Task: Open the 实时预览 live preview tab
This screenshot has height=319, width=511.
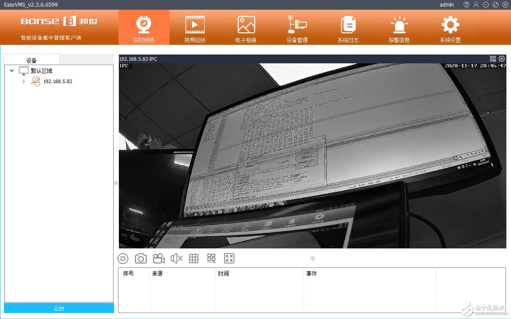Action: point(144,28)
